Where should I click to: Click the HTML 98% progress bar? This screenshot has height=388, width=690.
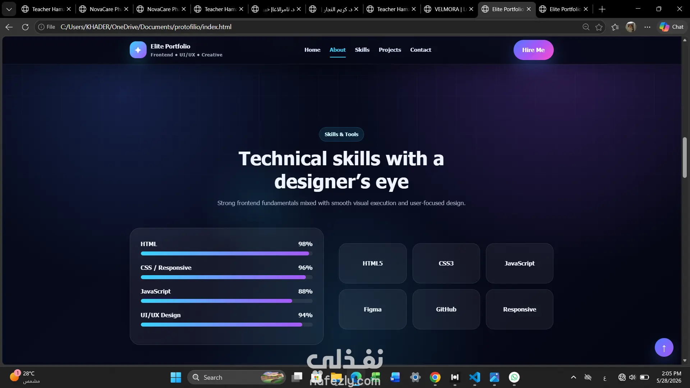pos(226,254)
